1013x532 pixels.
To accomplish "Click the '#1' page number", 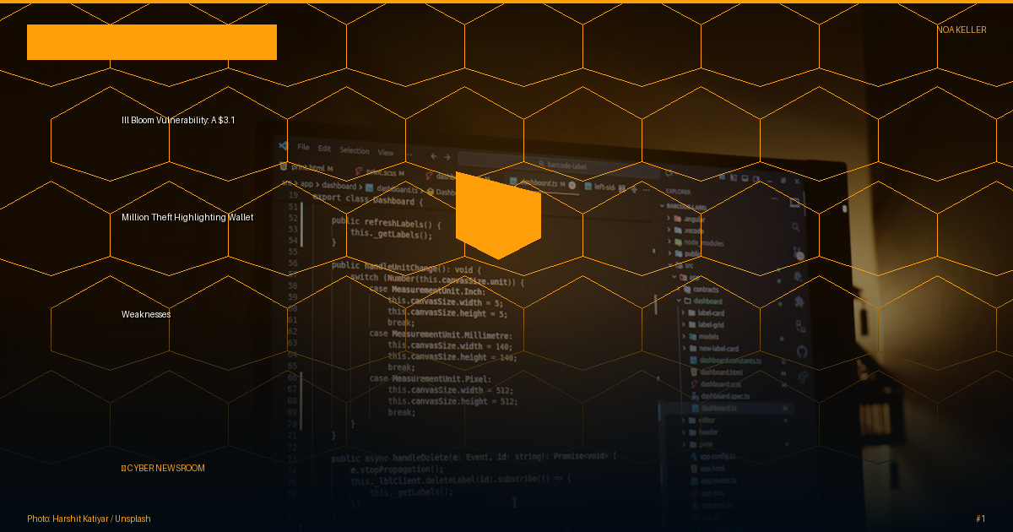I will click(980, 518).
